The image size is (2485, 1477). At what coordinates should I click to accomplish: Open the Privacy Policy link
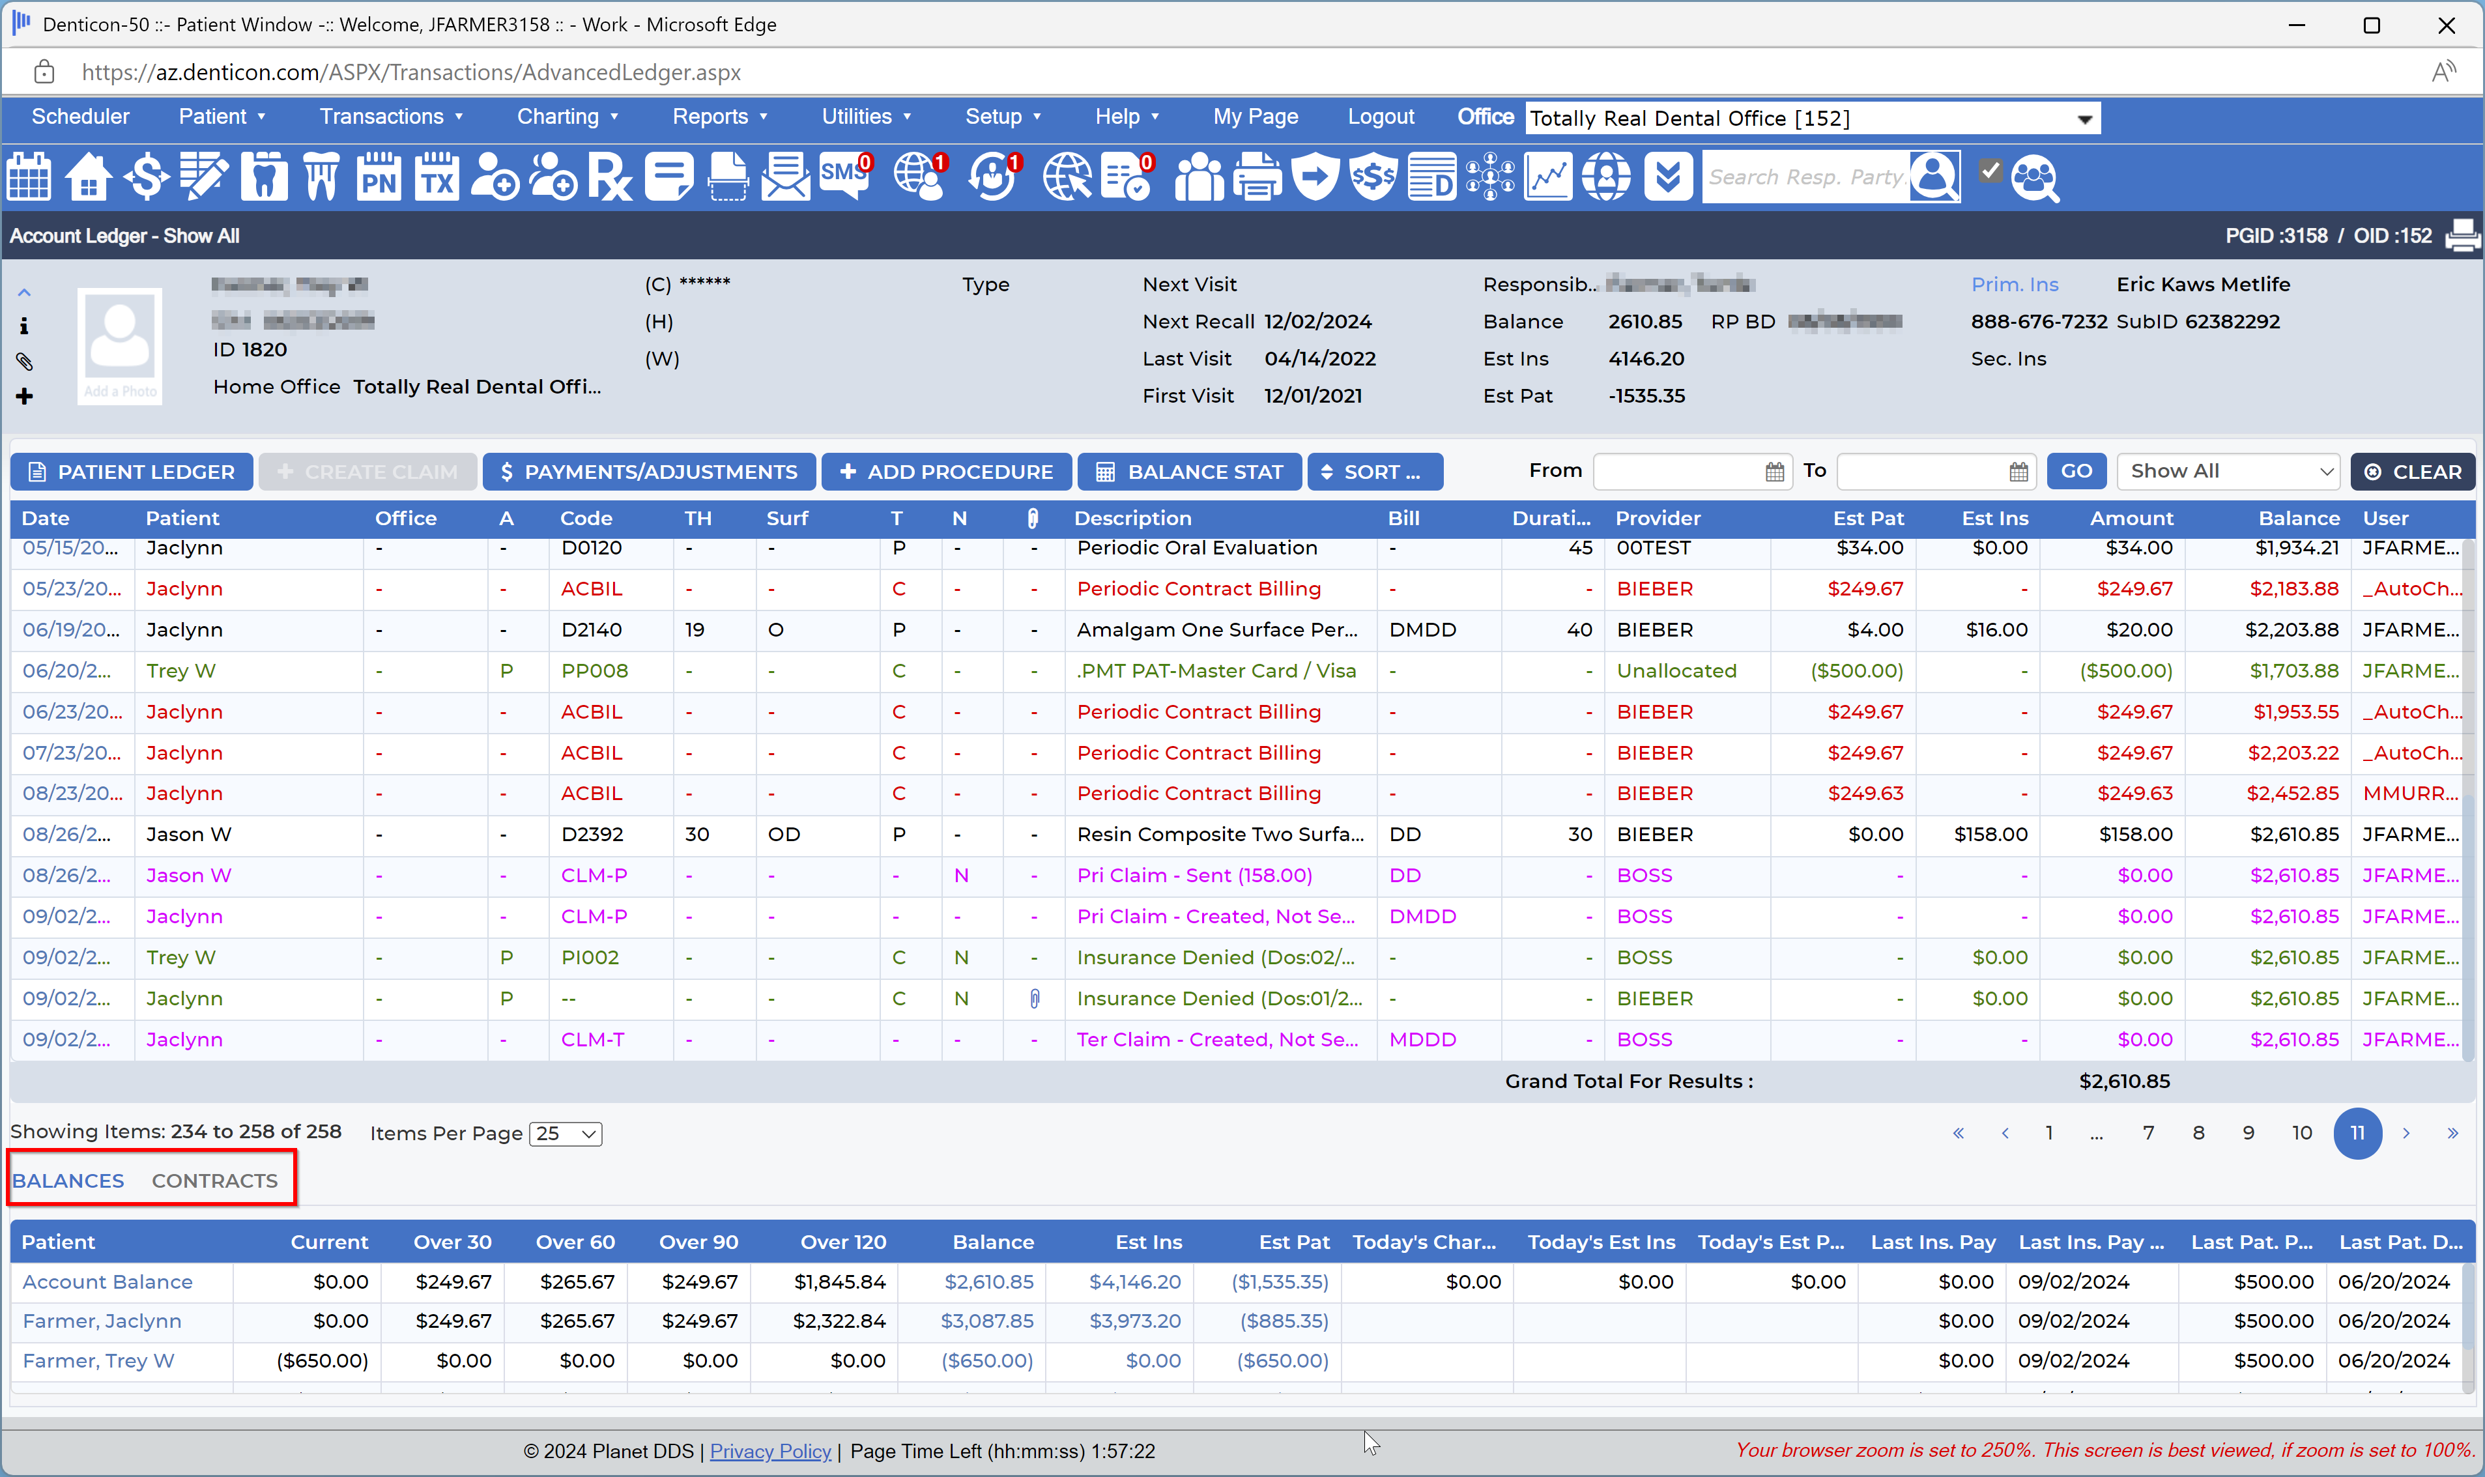point(770,1450)
